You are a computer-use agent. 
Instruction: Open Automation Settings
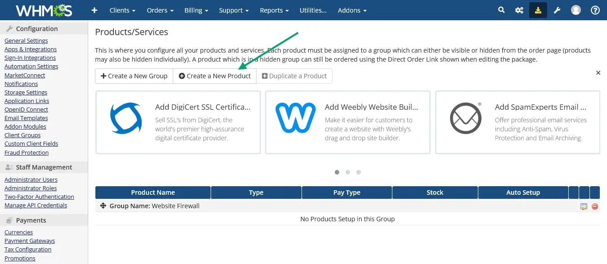pos(31,66)
